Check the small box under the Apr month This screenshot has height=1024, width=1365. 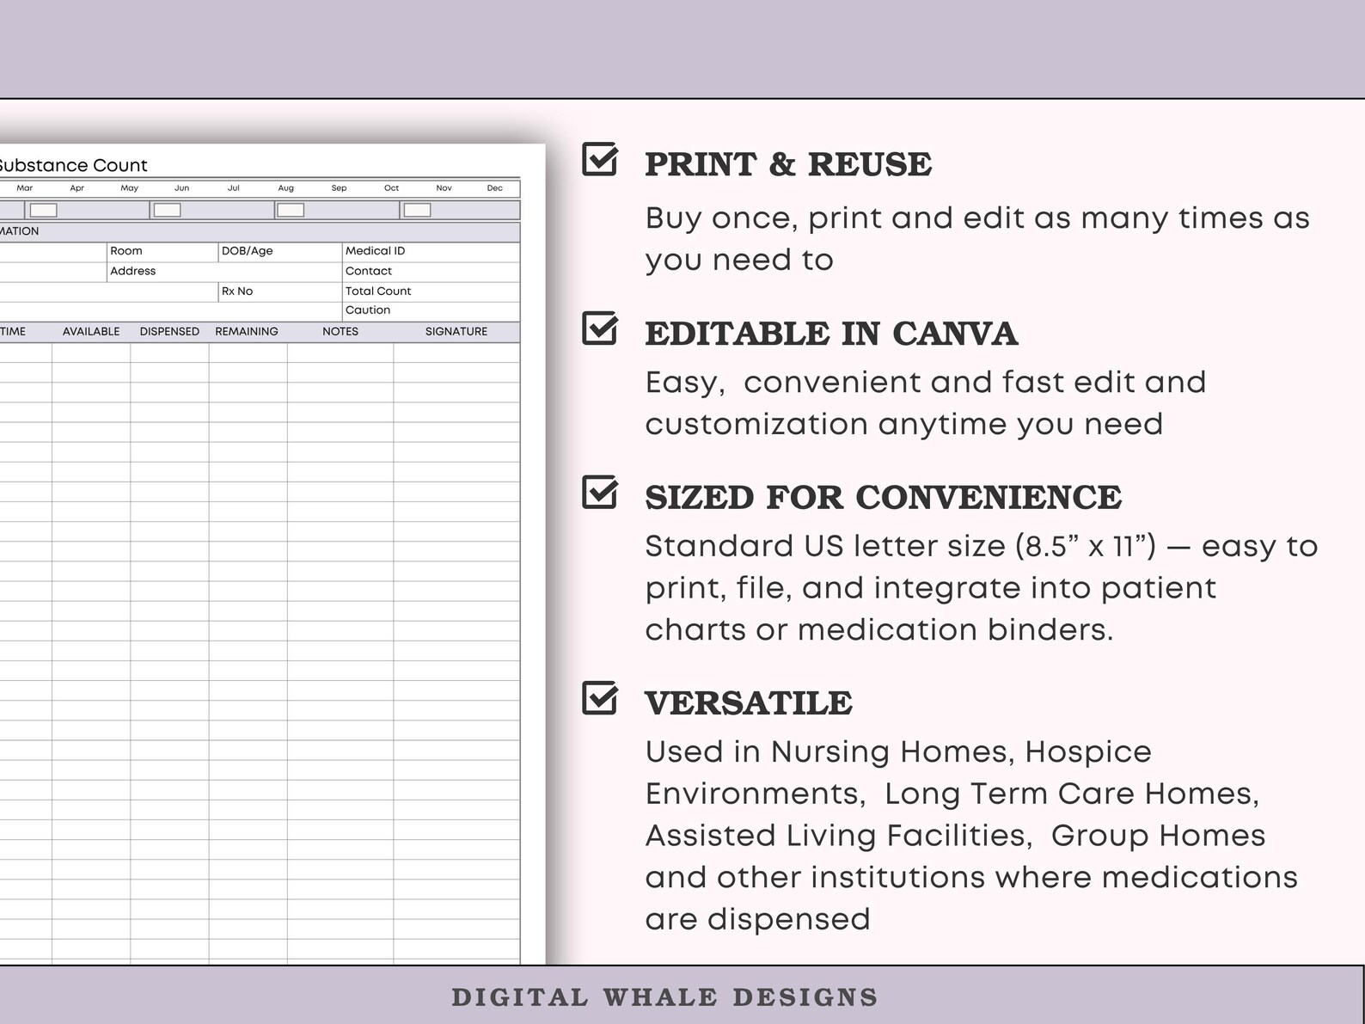tap(44, 210)
